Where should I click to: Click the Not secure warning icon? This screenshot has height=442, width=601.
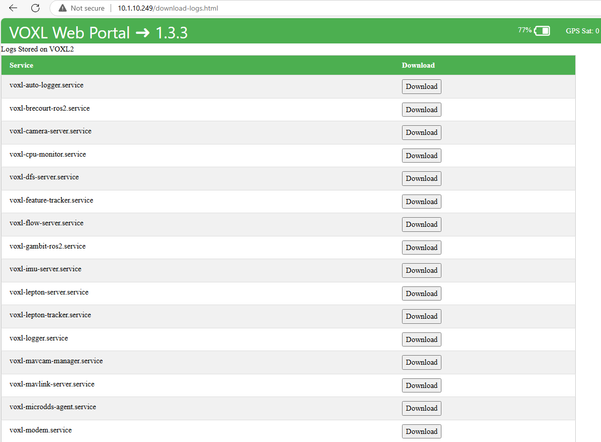(63, 8)
